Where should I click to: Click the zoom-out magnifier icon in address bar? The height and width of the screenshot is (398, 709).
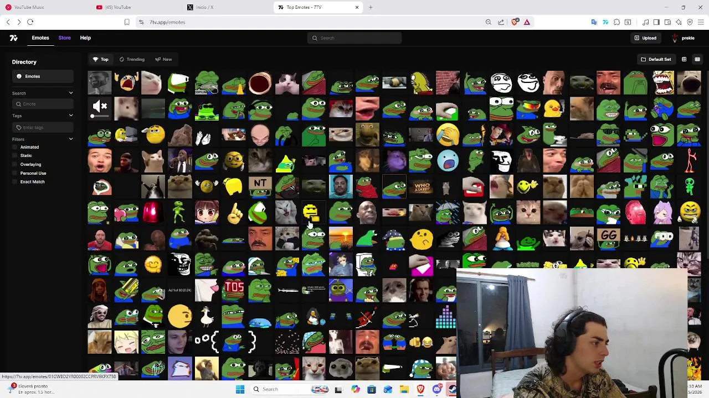(x=488, y=22)
